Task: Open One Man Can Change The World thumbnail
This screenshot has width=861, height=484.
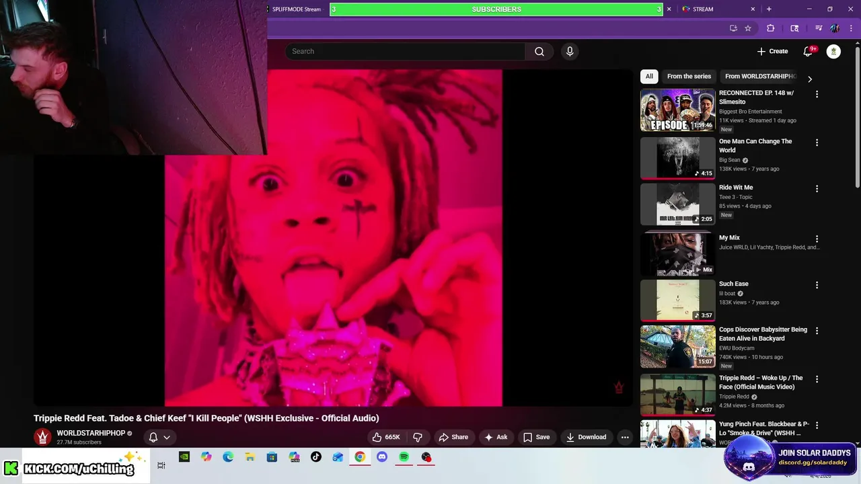Action: tap(677, 158)
